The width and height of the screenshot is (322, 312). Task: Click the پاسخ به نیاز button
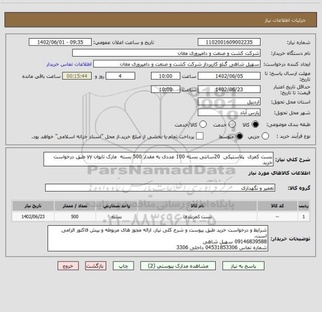(x=243, y=266)
